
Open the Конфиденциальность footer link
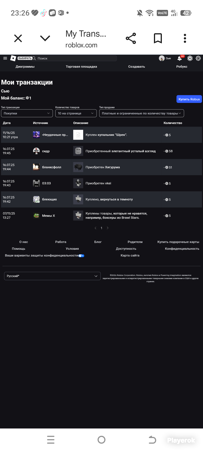pos(182,249)
